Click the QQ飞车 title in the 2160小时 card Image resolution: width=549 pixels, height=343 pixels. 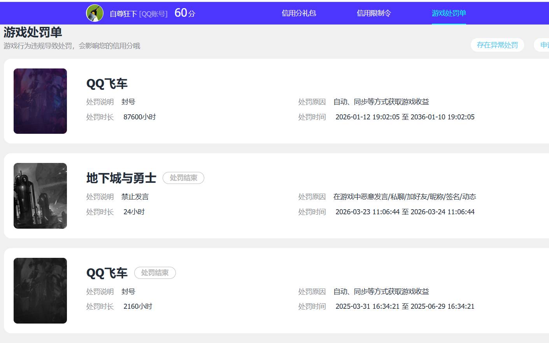[x=107, y=273]
